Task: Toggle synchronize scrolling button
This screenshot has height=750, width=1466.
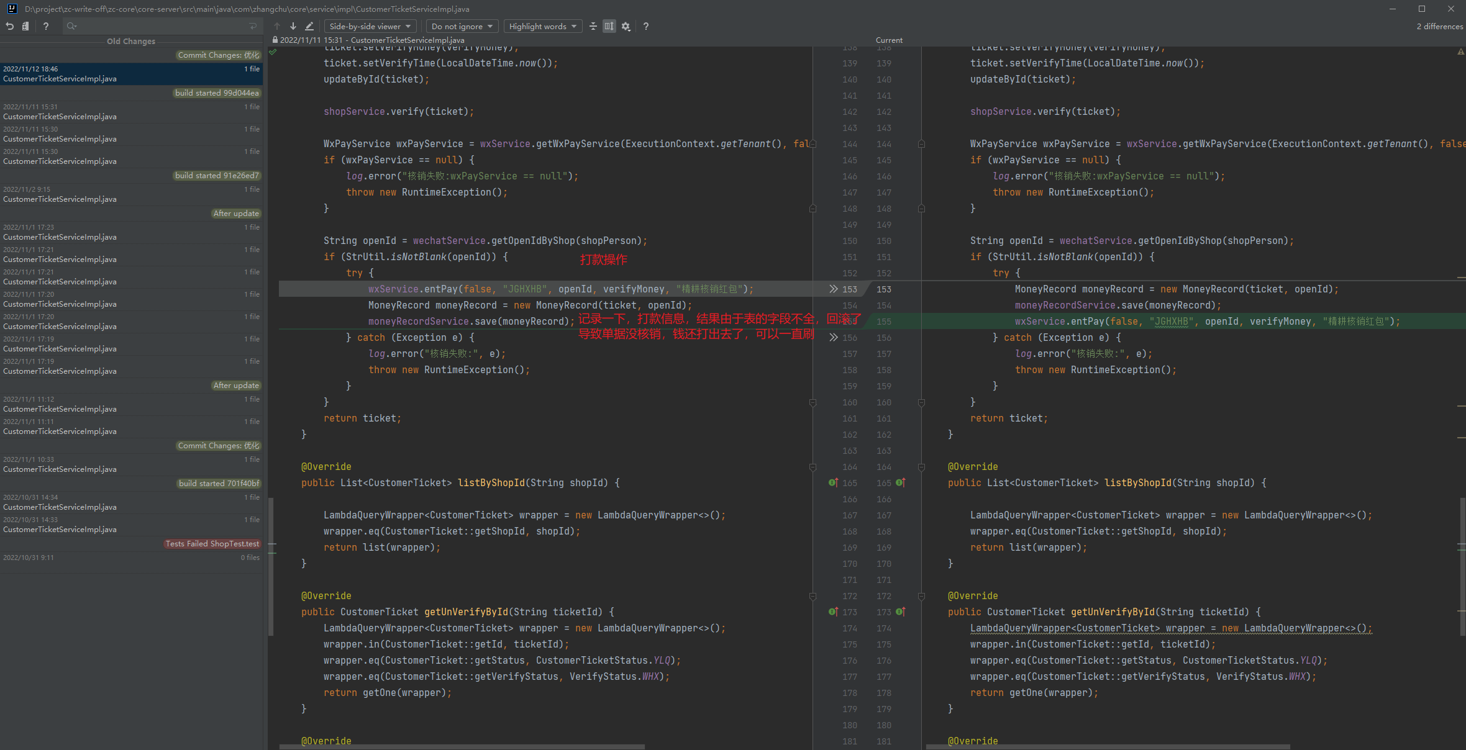Action: pyautogui.click(x=609, y=26)
